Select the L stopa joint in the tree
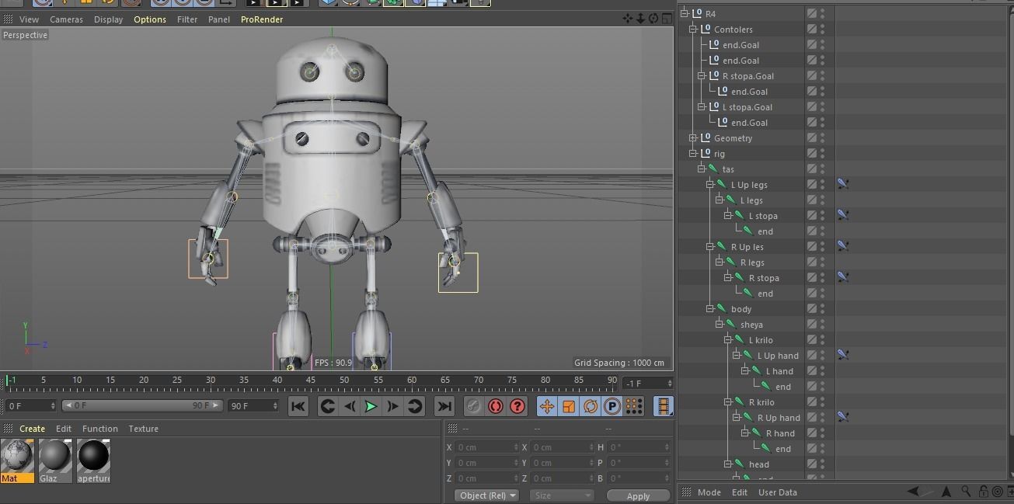This screenshot has width=1014, height=504. 763,216
